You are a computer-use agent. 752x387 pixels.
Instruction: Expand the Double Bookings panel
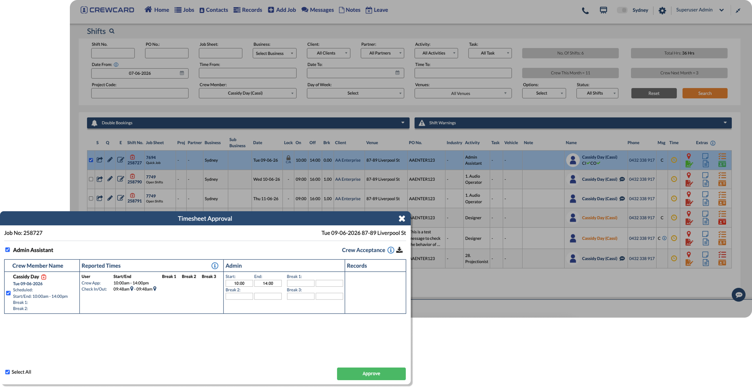[248, 123]
